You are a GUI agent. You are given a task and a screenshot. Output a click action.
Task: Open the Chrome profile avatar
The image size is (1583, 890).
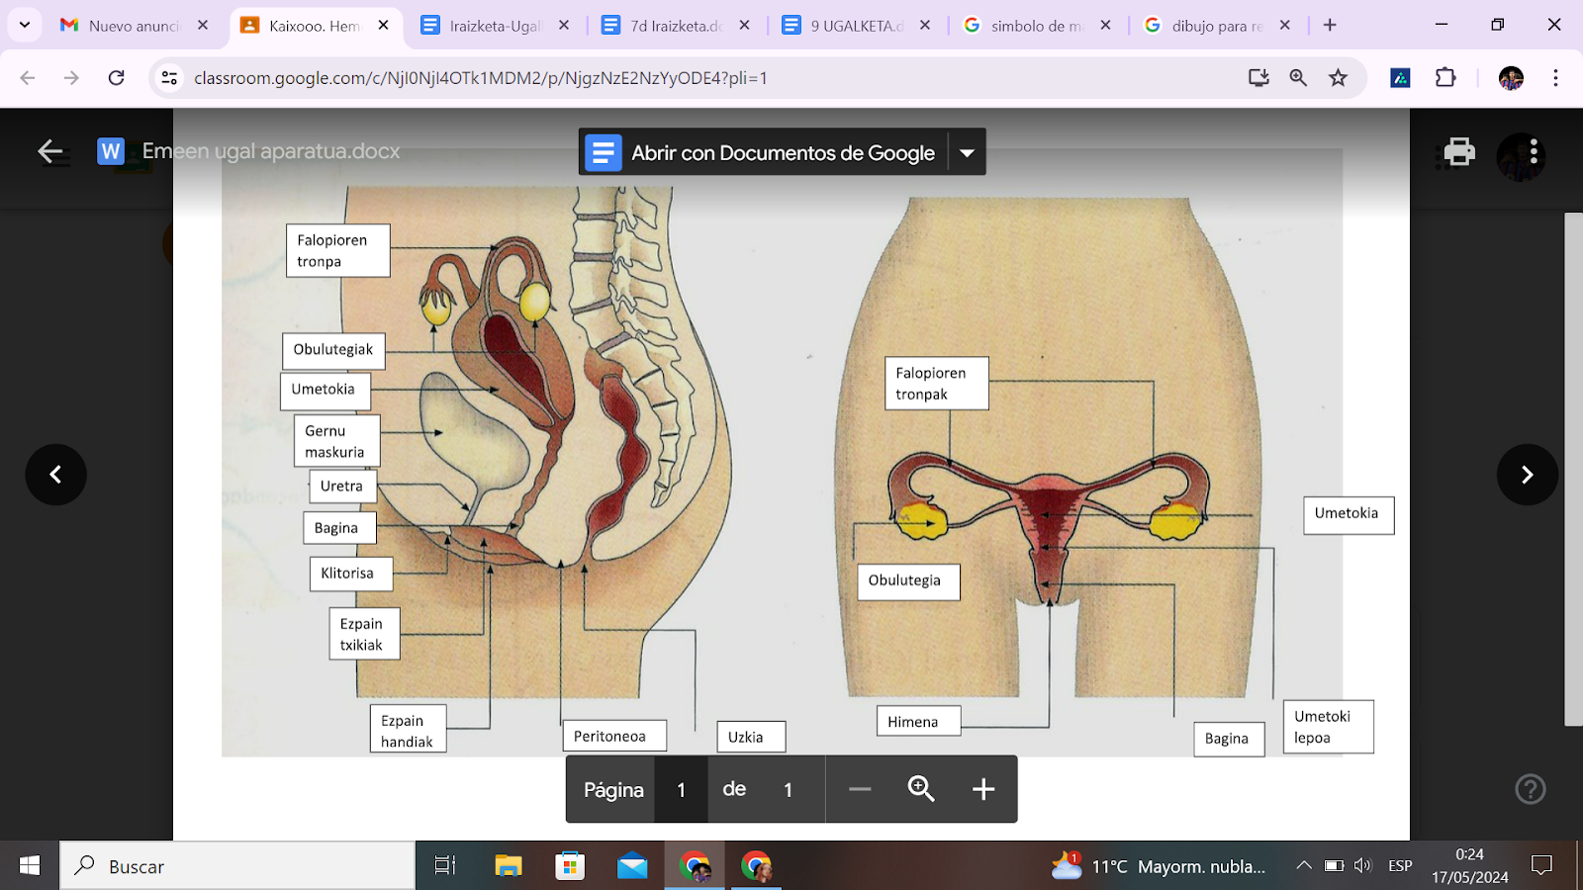coord(1511,78)
